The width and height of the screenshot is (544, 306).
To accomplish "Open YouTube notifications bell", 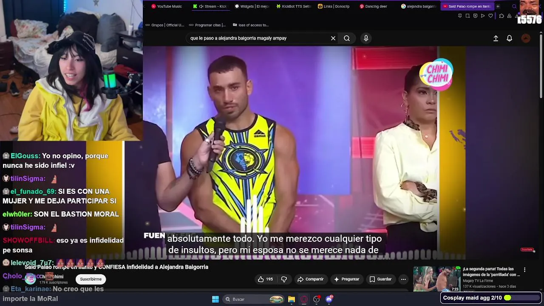I will tap(509, 38).
